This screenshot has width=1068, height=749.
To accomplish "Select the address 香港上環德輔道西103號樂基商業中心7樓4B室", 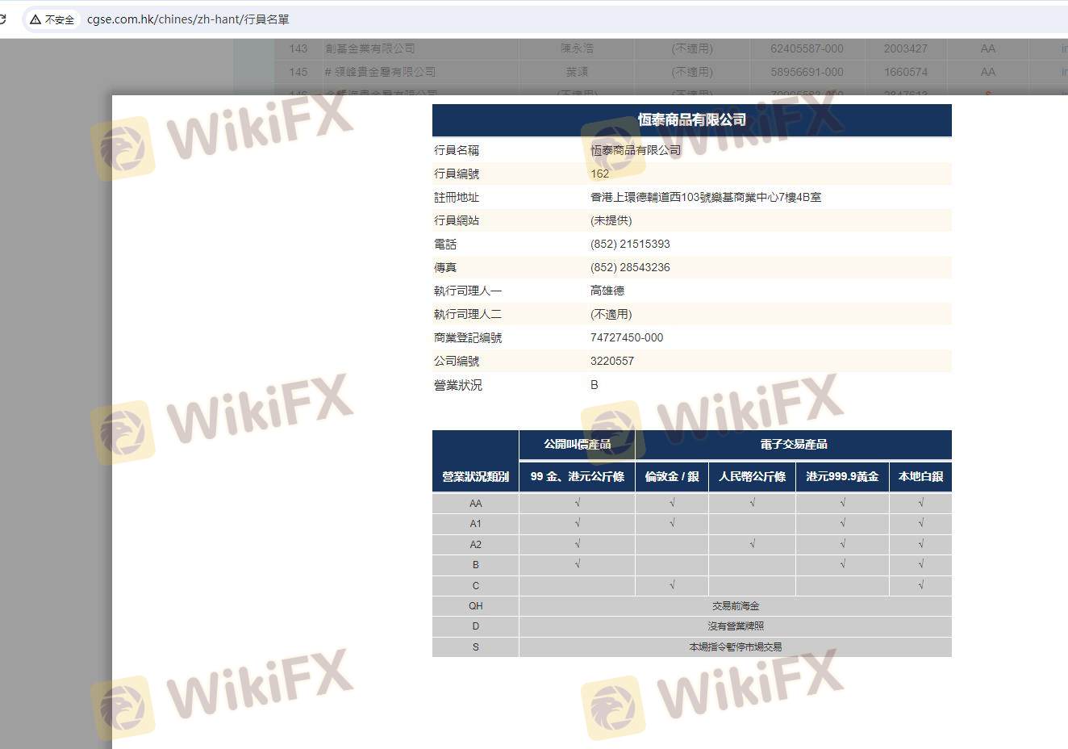I will tap(706, 197).
